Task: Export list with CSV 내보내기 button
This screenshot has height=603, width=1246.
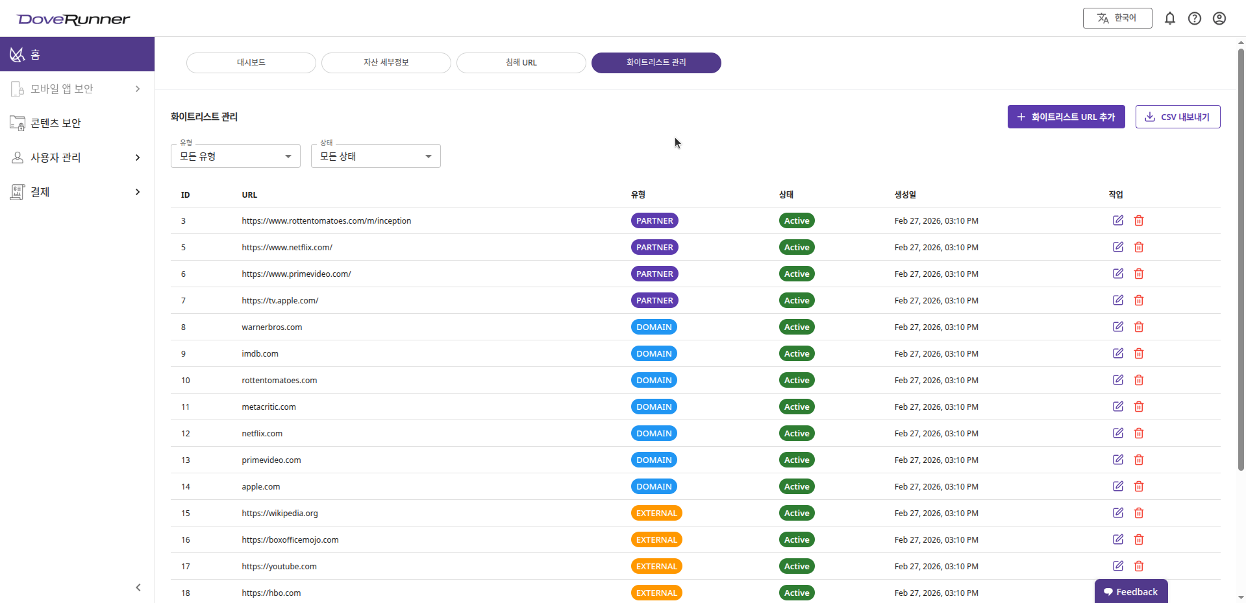Action: (x=1177, y=117)
